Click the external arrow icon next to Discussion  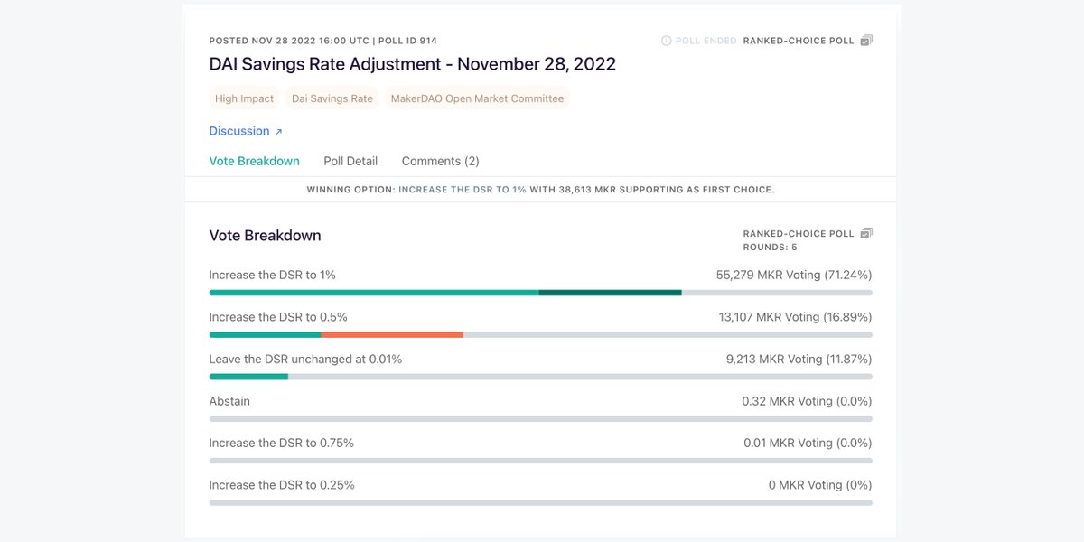278,132
